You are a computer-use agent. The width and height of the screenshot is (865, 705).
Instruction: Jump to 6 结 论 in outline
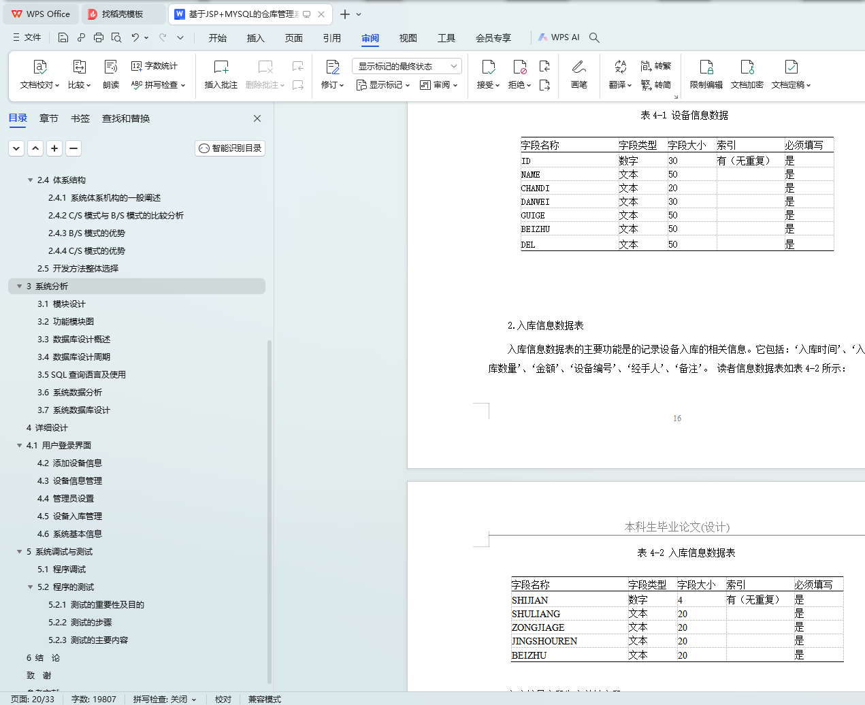[x=43, y=658]
